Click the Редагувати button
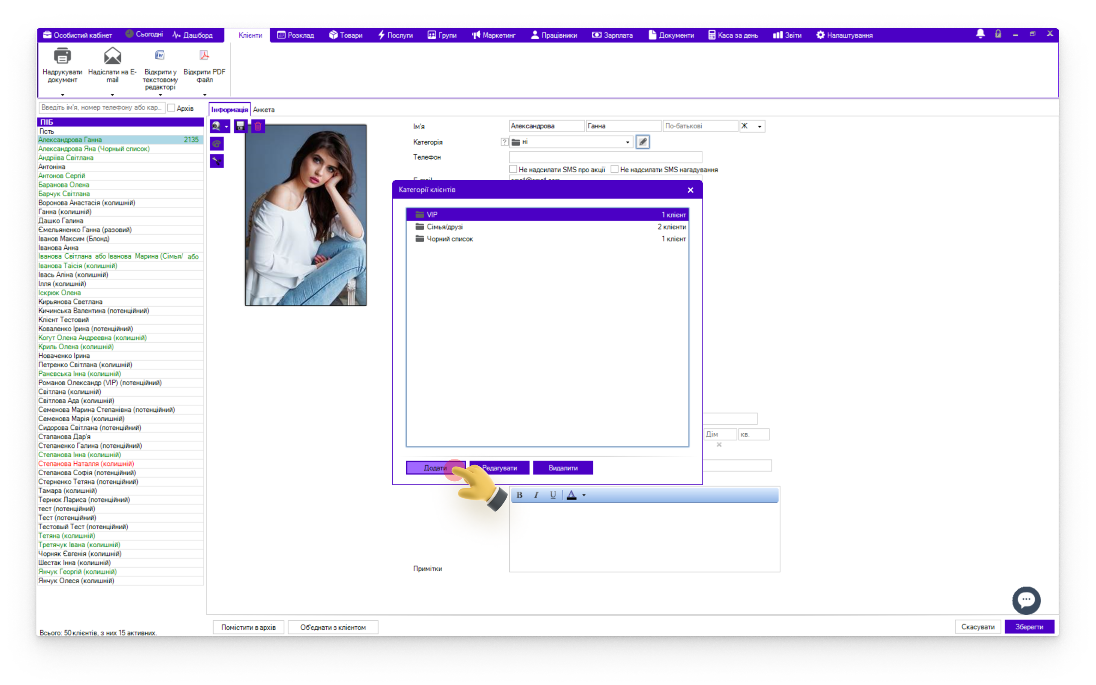The width and height of the screenshot is (1096, 685). (499, 468)
